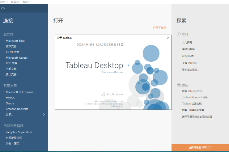Screen dimensions: 229x152
Task: Open Sample - Superstore data source
Action: (x=19, y=132)
